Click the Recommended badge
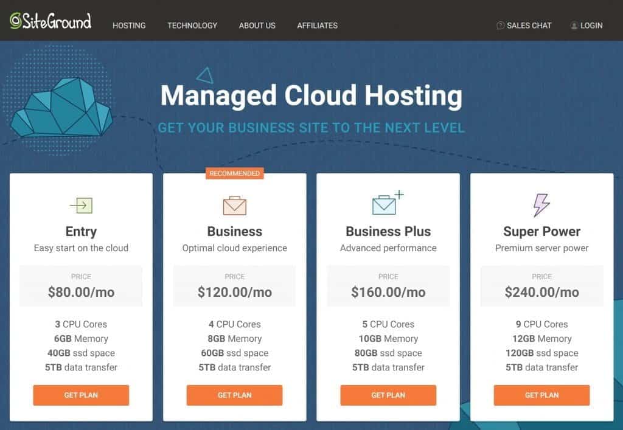623x430 pixels. tap(234, 173)
